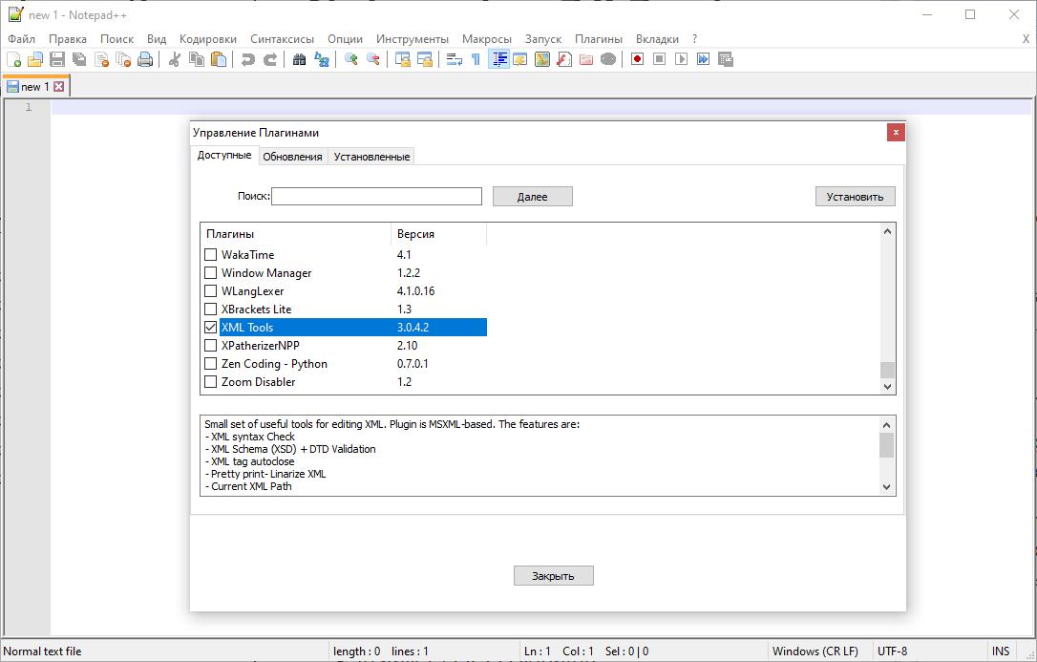1037x662 pixels.
Task: Check the WakaTime plugin checkbox
Action: point(211,255)
